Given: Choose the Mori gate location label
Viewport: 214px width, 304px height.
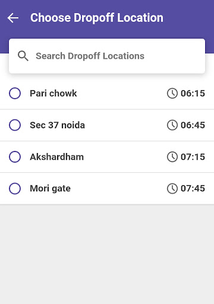Looking at the screenshot, I should [50, 189].
